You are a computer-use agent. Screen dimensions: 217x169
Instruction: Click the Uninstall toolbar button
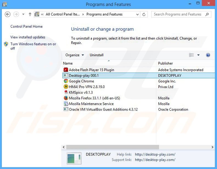click(97, 55)
